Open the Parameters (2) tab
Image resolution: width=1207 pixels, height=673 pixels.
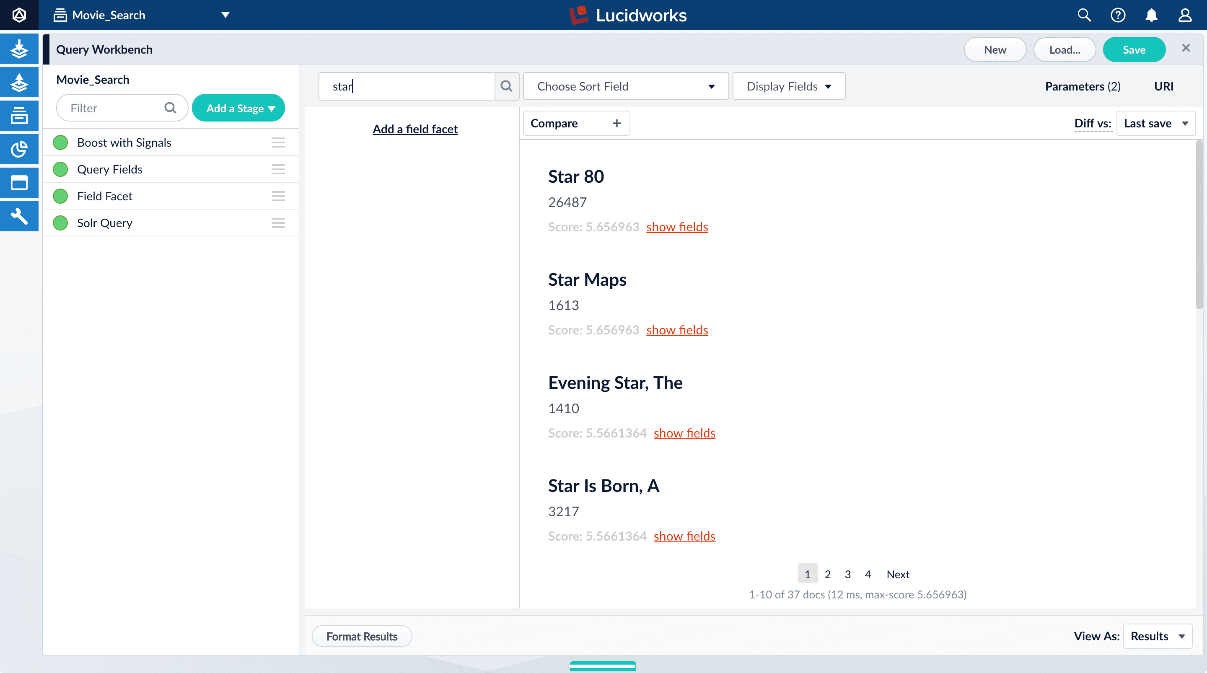point(1083,86)
